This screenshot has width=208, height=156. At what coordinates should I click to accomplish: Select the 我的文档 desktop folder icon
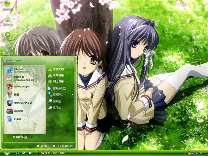7,6
